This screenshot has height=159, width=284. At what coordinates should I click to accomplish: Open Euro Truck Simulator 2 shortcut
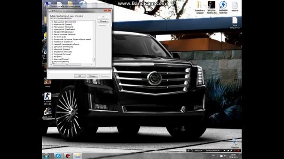[x=47, y=114]
